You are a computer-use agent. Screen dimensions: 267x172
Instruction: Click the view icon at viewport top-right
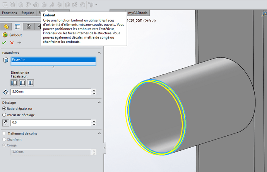(x=264, y=14)
